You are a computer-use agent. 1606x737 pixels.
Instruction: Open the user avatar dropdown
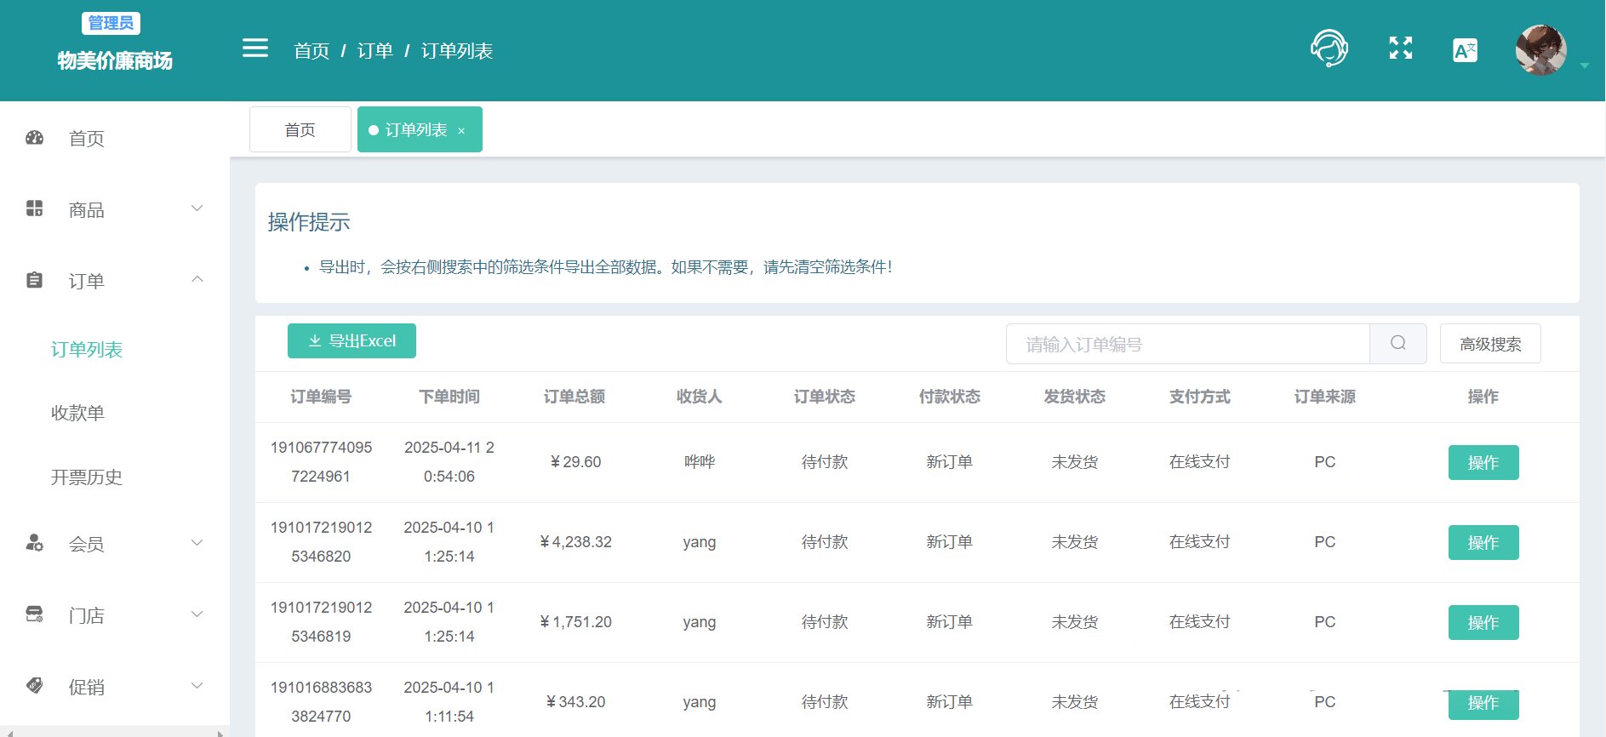click(1541, 50)
